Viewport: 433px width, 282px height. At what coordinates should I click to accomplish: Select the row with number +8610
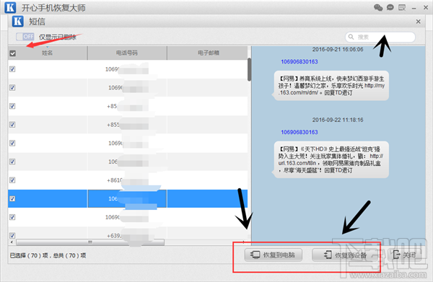click(128, 180)
